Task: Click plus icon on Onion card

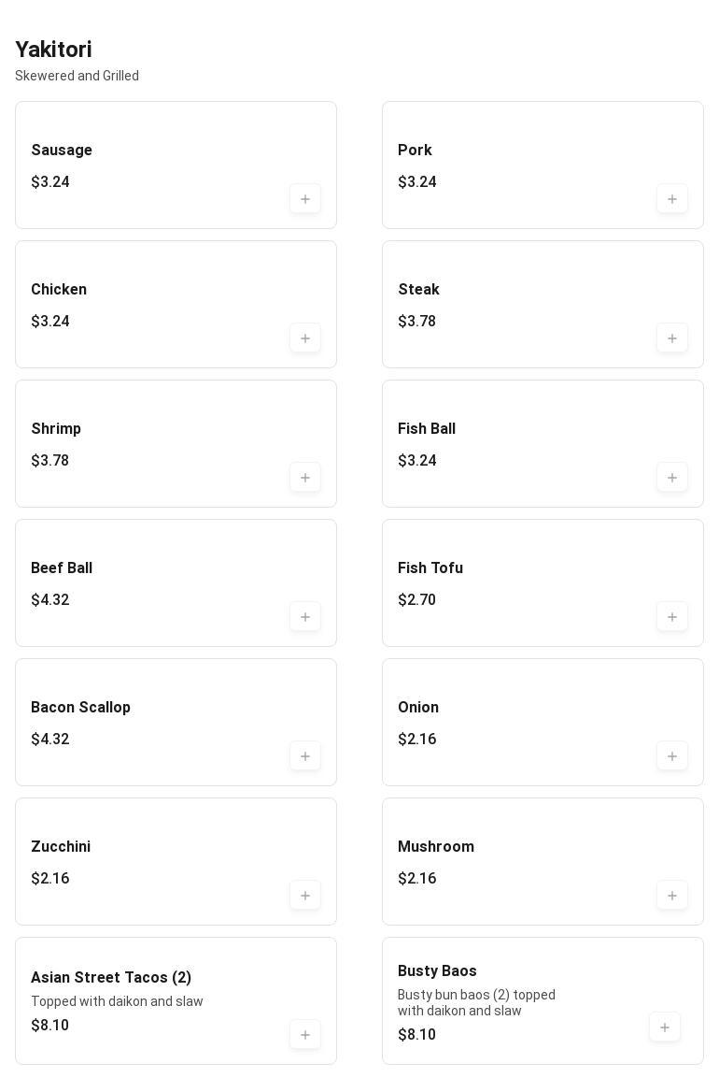Action: point(672,756)
